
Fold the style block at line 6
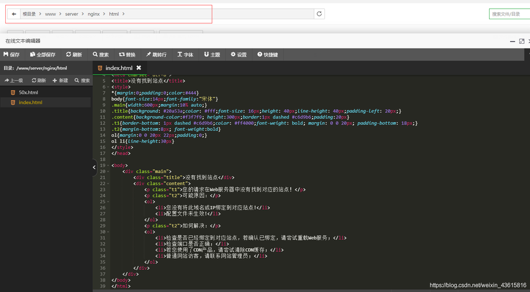point(108,87)
